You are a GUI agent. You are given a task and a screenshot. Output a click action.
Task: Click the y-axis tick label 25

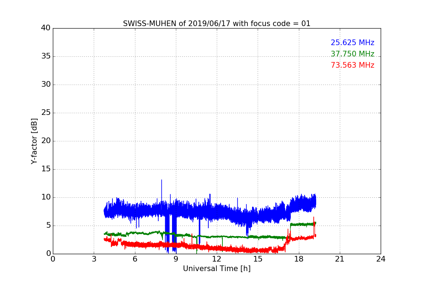tap(46, 113)
